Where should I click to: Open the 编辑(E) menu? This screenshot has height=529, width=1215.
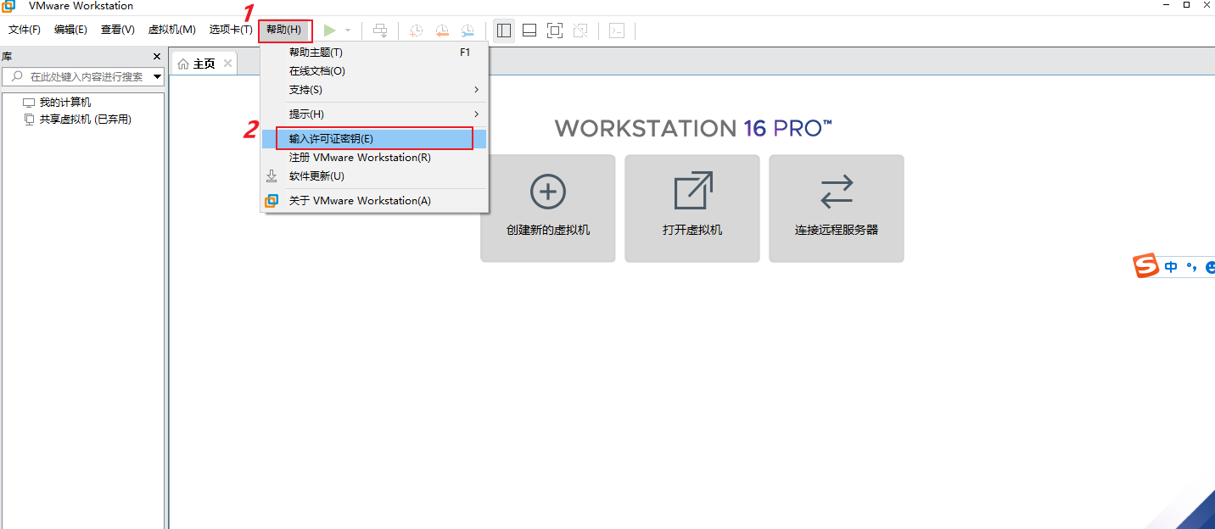click(x=70, y=30)
